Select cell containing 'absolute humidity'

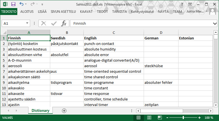113,49
